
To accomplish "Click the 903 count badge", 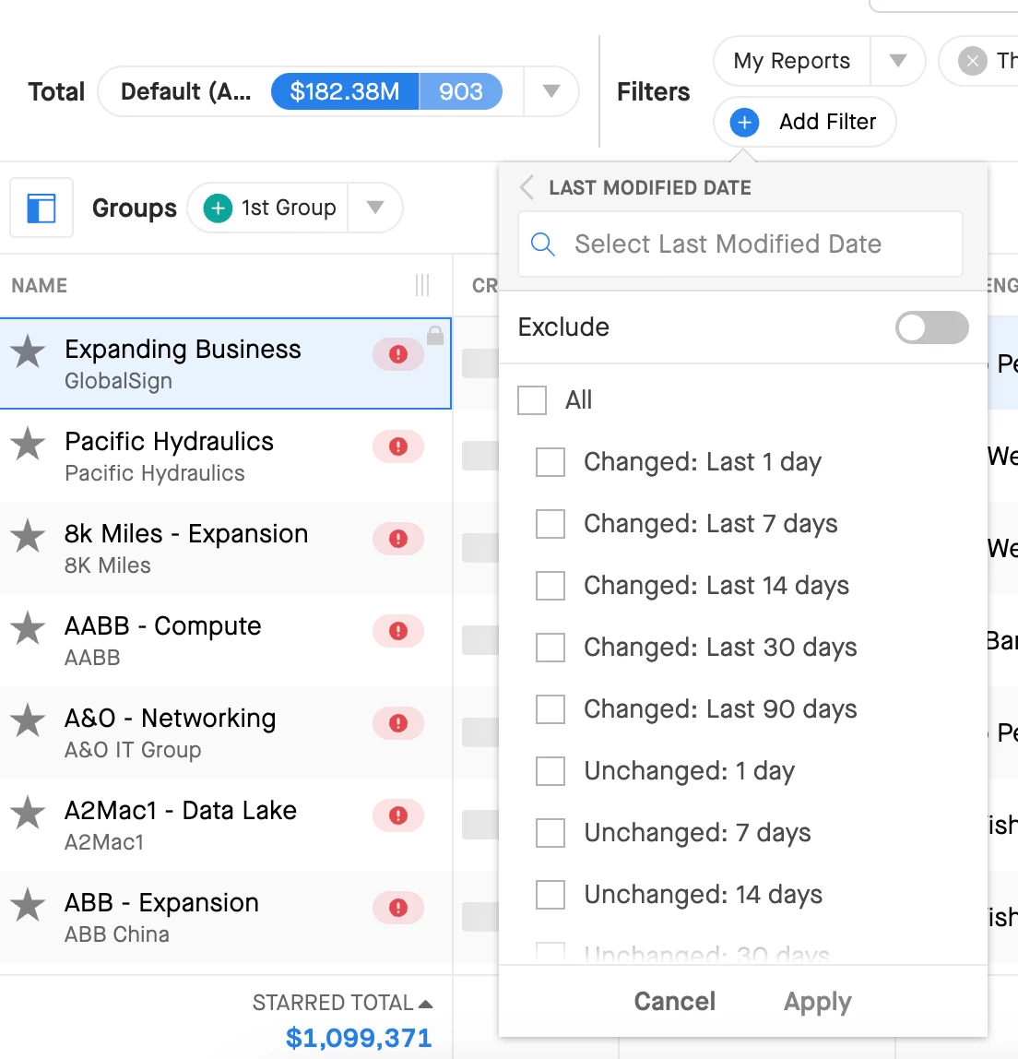I will [461, 91].
